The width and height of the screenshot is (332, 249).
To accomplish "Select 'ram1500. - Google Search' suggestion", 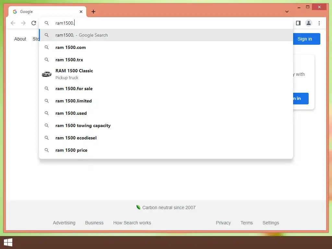I will pyautogui.click(x=166, y=35).
